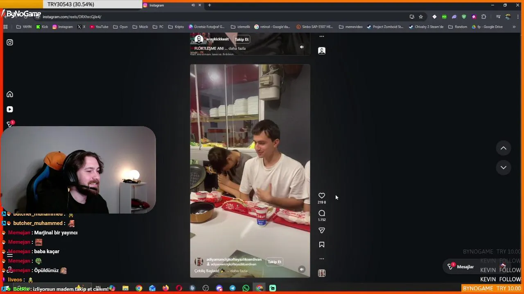
Task: Like the reel with the heart icon
Action: point(322,196)
